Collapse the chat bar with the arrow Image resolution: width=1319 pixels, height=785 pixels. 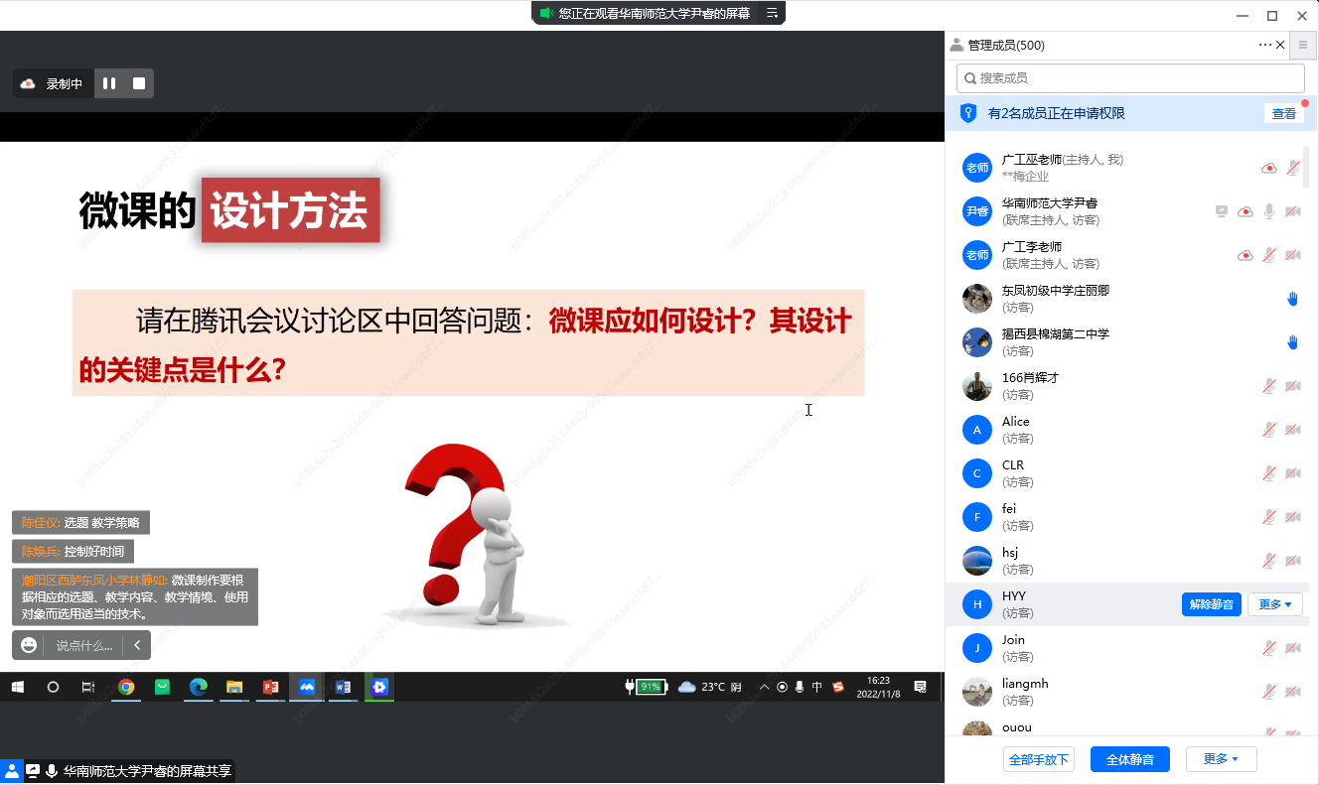click(x=137, y=645)
